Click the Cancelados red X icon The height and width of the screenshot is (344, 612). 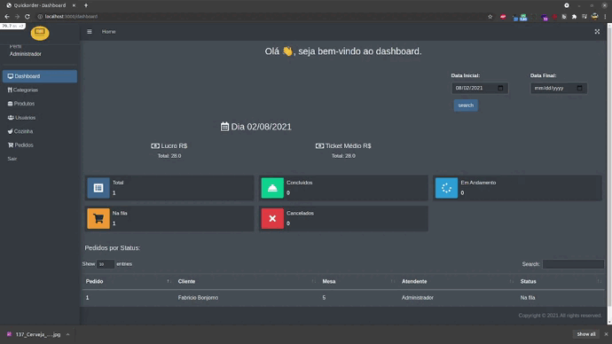[x=272, y=218]
